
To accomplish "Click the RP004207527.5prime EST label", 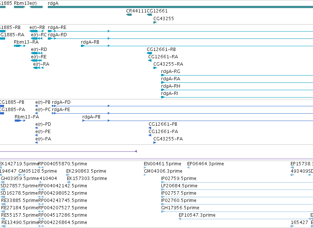I will (63, 208).
